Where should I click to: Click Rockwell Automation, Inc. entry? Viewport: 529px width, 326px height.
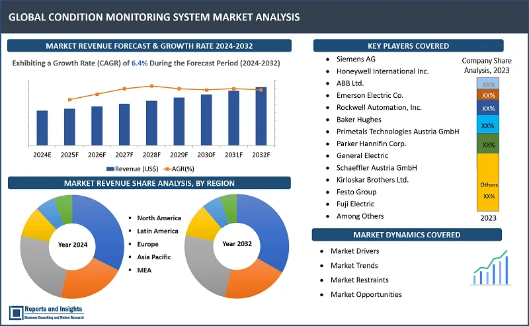tap(379, 107)
